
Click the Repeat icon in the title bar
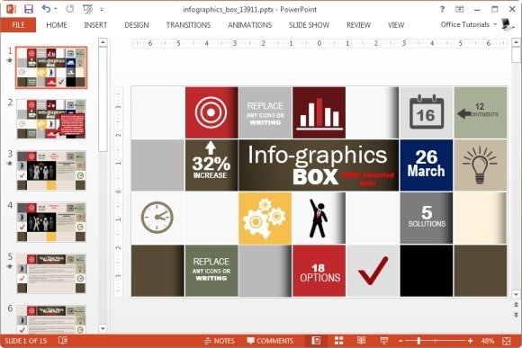[x=69, y=9]
